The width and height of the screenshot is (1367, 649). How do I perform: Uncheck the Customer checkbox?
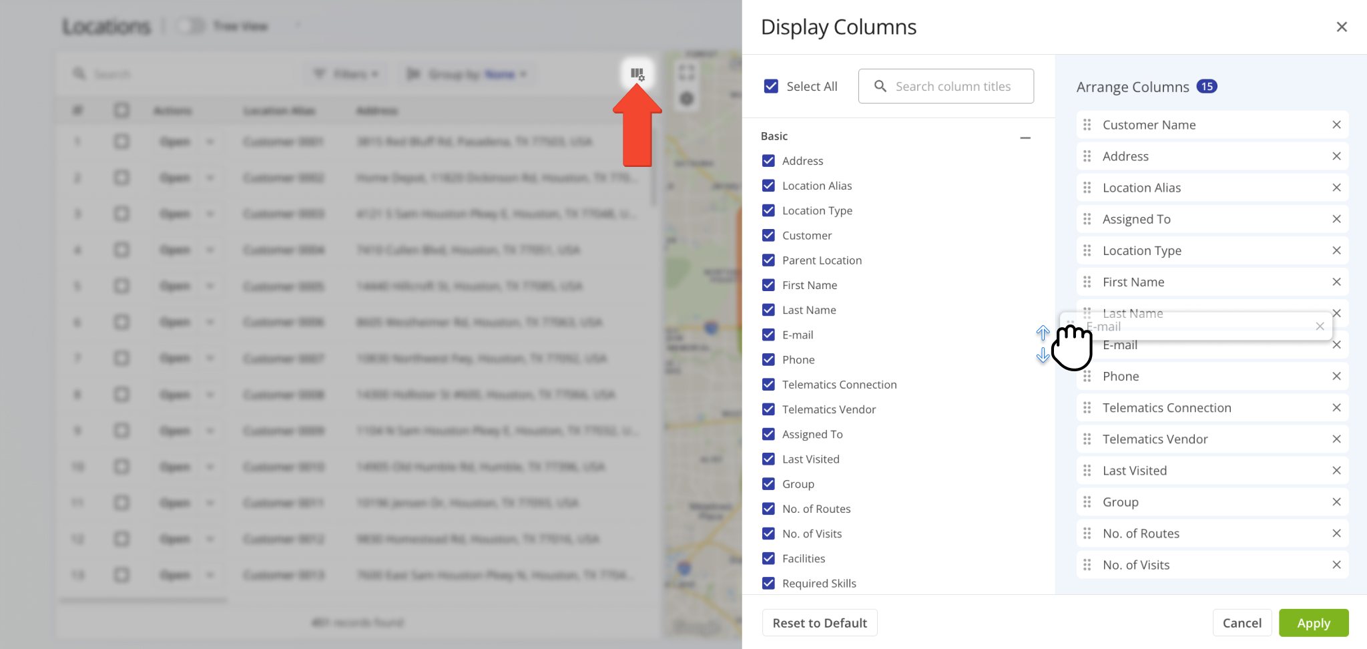(768, 235)
